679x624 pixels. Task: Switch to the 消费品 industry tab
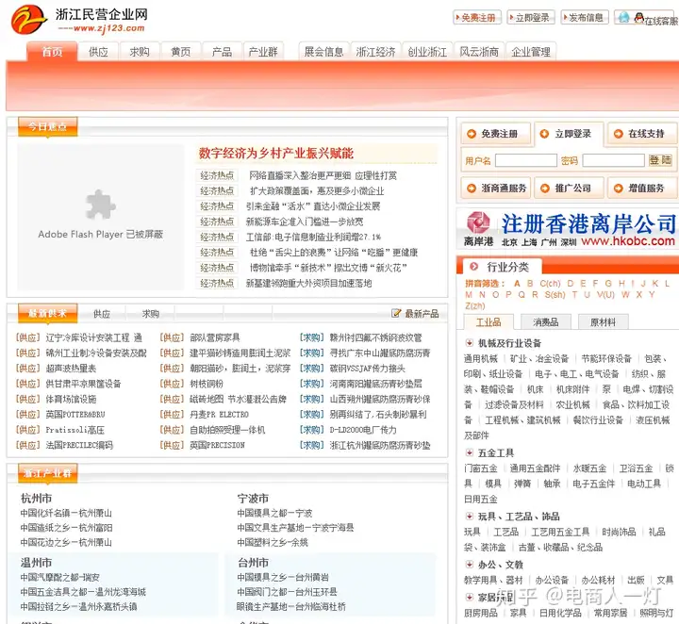546,322
